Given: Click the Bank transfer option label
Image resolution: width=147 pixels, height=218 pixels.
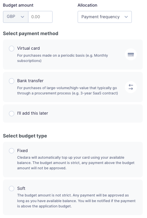Looking at the screenshot, I should point(30,81).
